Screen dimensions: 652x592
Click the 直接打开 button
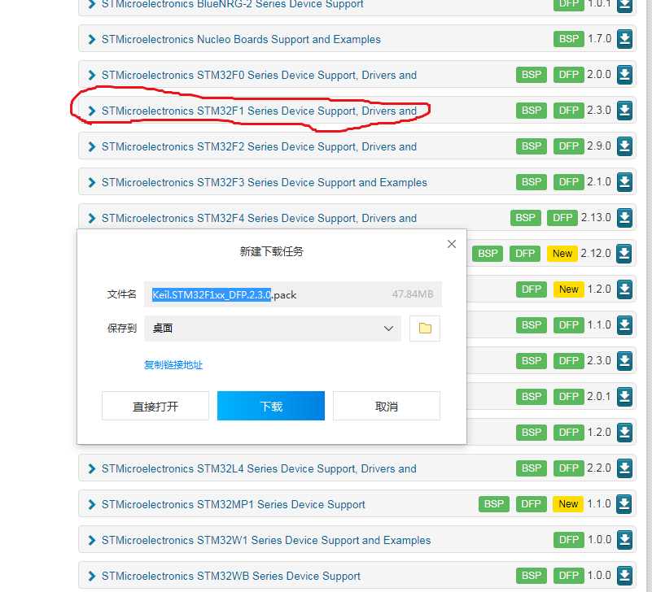point(155,406)
